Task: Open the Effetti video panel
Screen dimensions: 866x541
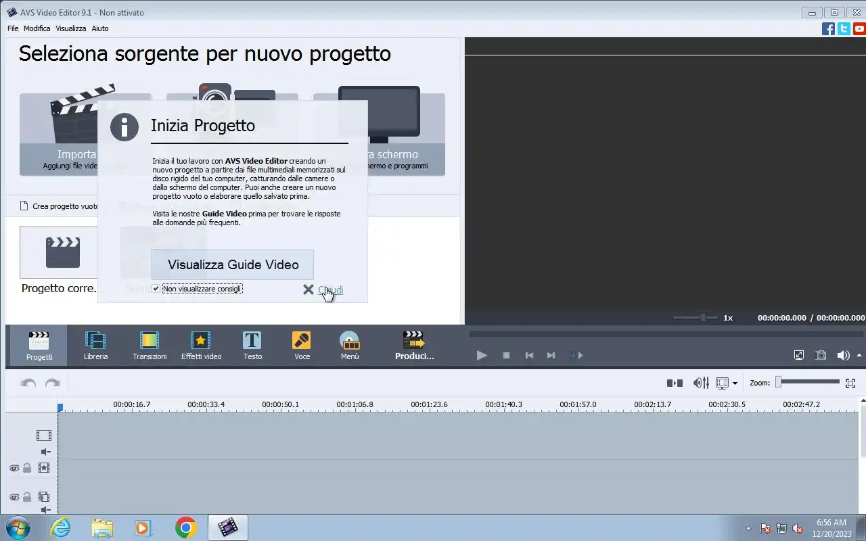Action: tap(201, 346)
